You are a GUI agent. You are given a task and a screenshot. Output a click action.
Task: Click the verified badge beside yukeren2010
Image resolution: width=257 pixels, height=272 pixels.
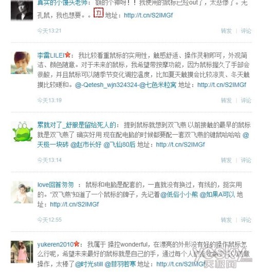[x=77, y=244]
